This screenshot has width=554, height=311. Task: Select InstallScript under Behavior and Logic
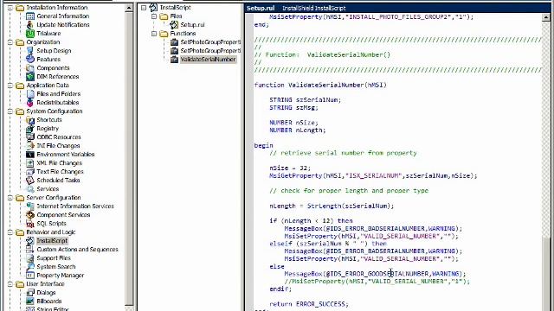click(x=52, y=241)
